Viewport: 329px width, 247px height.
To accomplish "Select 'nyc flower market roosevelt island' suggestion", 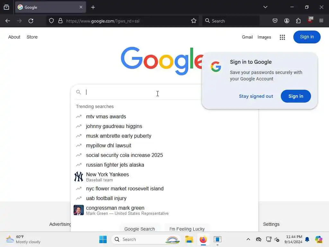I will [x=165, y=188].
